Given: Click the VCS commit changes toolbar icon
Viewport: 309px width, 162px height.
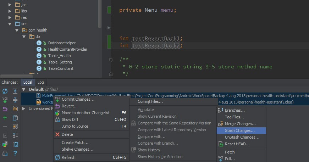Looking at the screenshot, I should click(5, 100).
